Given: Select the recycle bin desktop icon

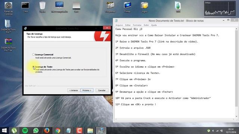Looking at the screenshot, I should 42,7.
